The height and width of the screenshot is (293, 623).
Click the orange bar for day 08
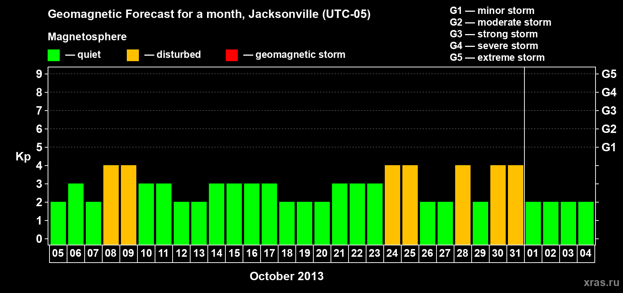(x=111, y=205)
